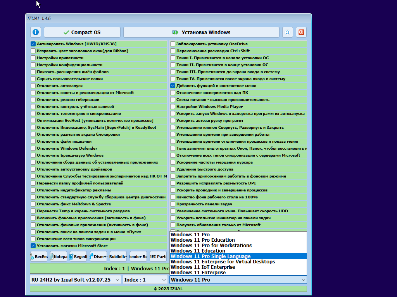Check Отключить телеметрию и синхронизацию
Screen dimensions: 397x297
pos(33,114)
